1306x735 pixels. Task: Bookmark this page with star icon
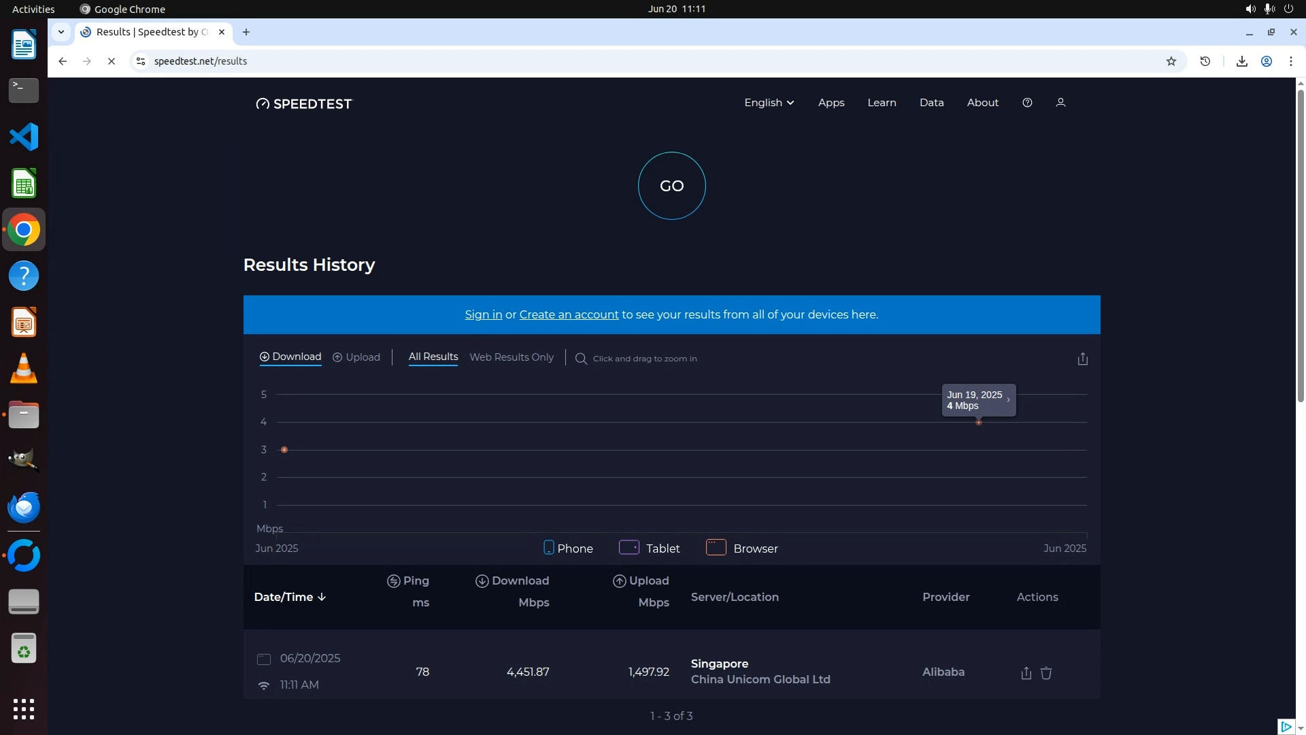click(x=1171, y=61)
